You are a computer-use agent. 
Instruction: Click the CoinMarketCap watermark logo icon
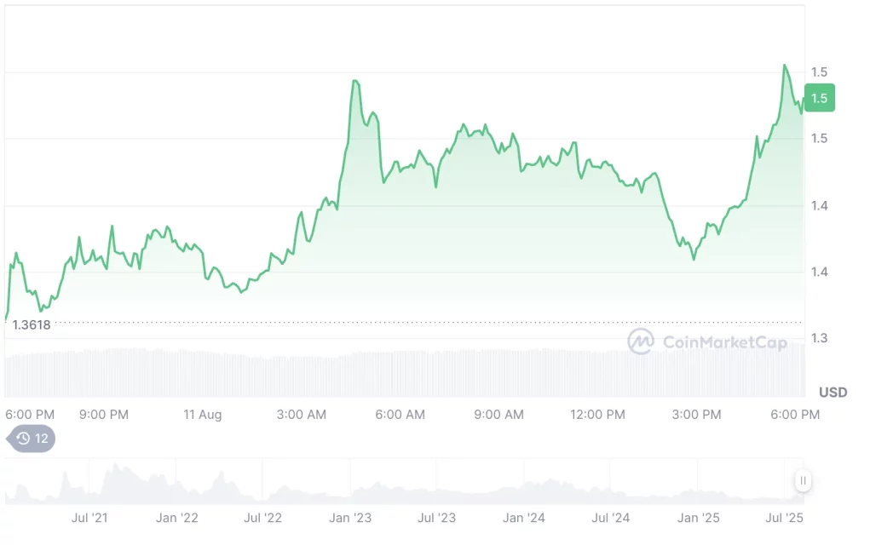[640, 341]
